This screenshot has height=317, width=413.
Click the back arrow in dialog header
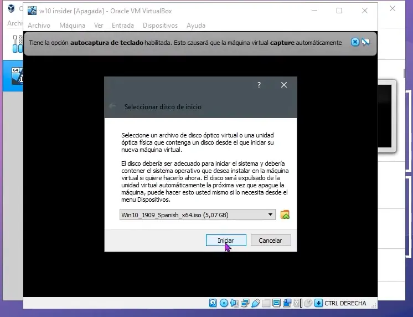coord(112,106)
